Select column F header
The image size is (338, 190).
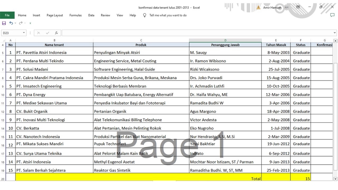click(300, 40)
